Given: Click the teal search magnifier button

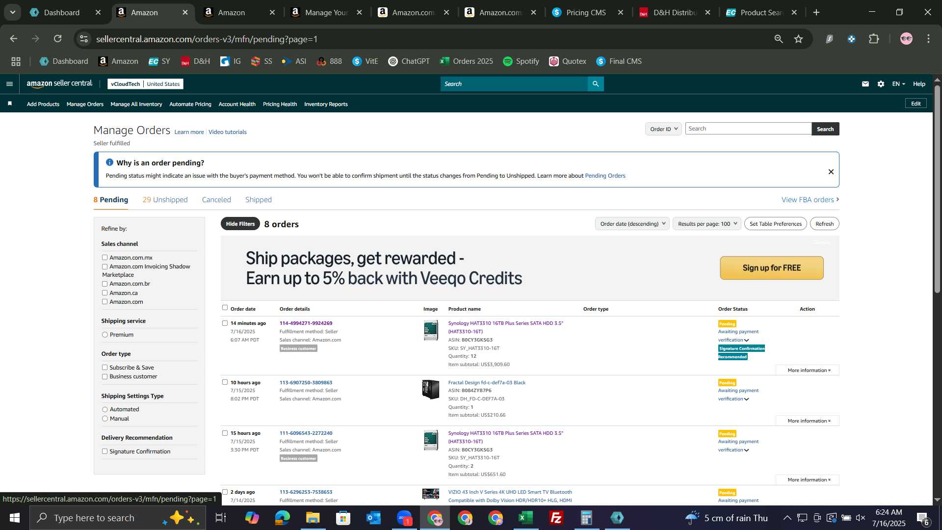Looking at the screenshot, I should pyautogui.click(x=596, y=84).
